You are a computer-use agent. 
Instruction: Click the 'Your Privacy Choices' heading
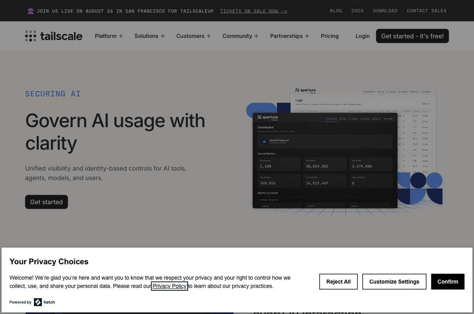tap(49, 261)
